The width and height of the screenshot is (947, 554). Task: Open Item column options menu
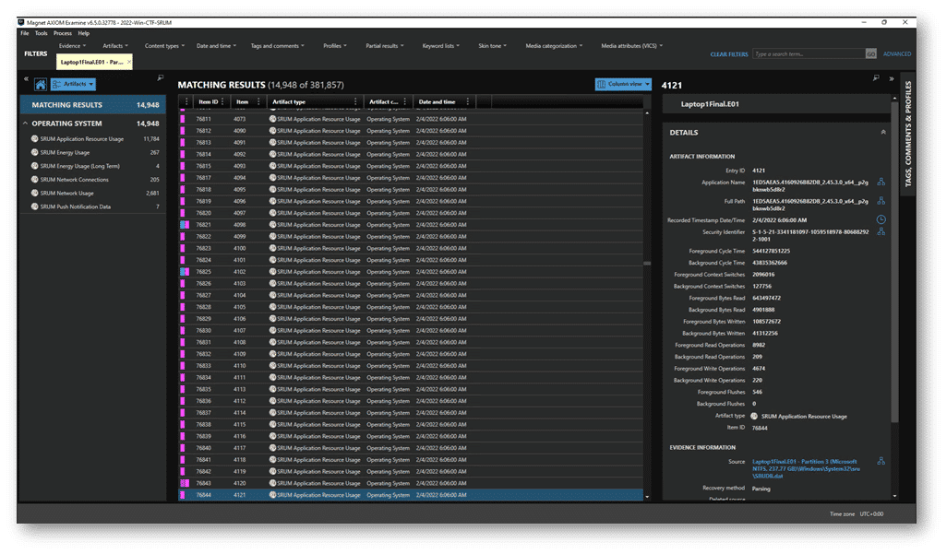[258, 102]
